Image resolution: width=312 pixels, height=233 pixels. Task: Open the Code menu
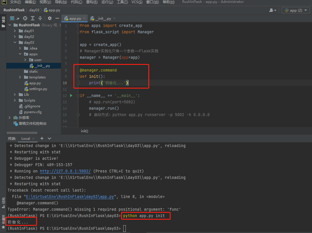pos(76,2)
